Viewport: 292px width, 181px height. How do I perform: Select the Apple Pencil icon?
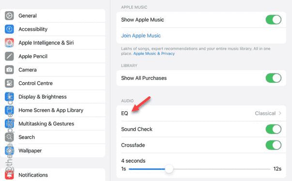tap(9, 56)
